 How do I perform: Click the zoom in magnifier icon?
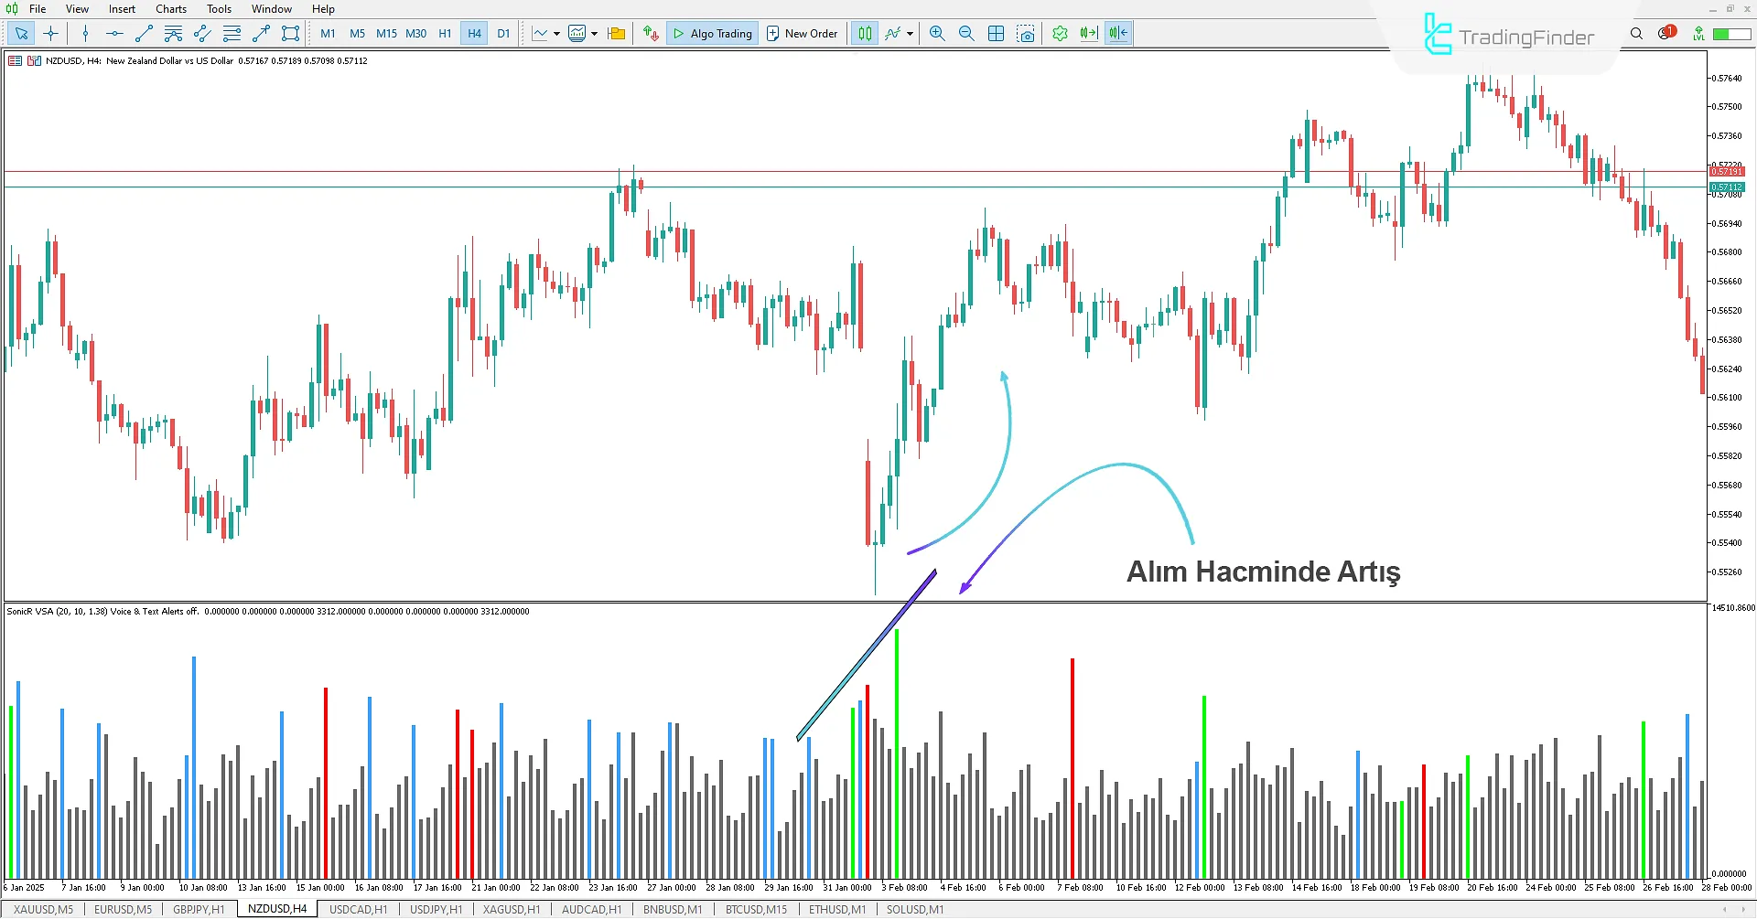click(937, 34)
